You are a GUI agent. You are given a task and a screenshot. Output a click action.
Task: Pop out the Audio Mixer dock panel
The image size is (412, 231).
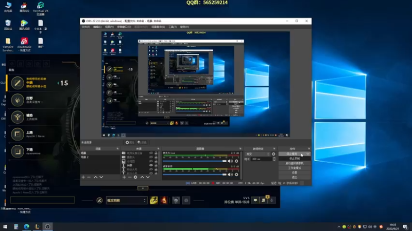[240, 149]
